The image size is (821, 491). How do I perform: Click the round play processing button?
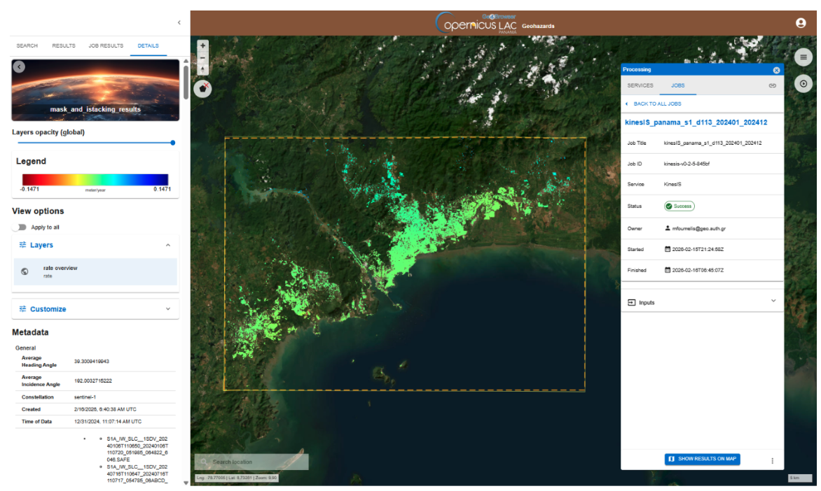point(803,84)
